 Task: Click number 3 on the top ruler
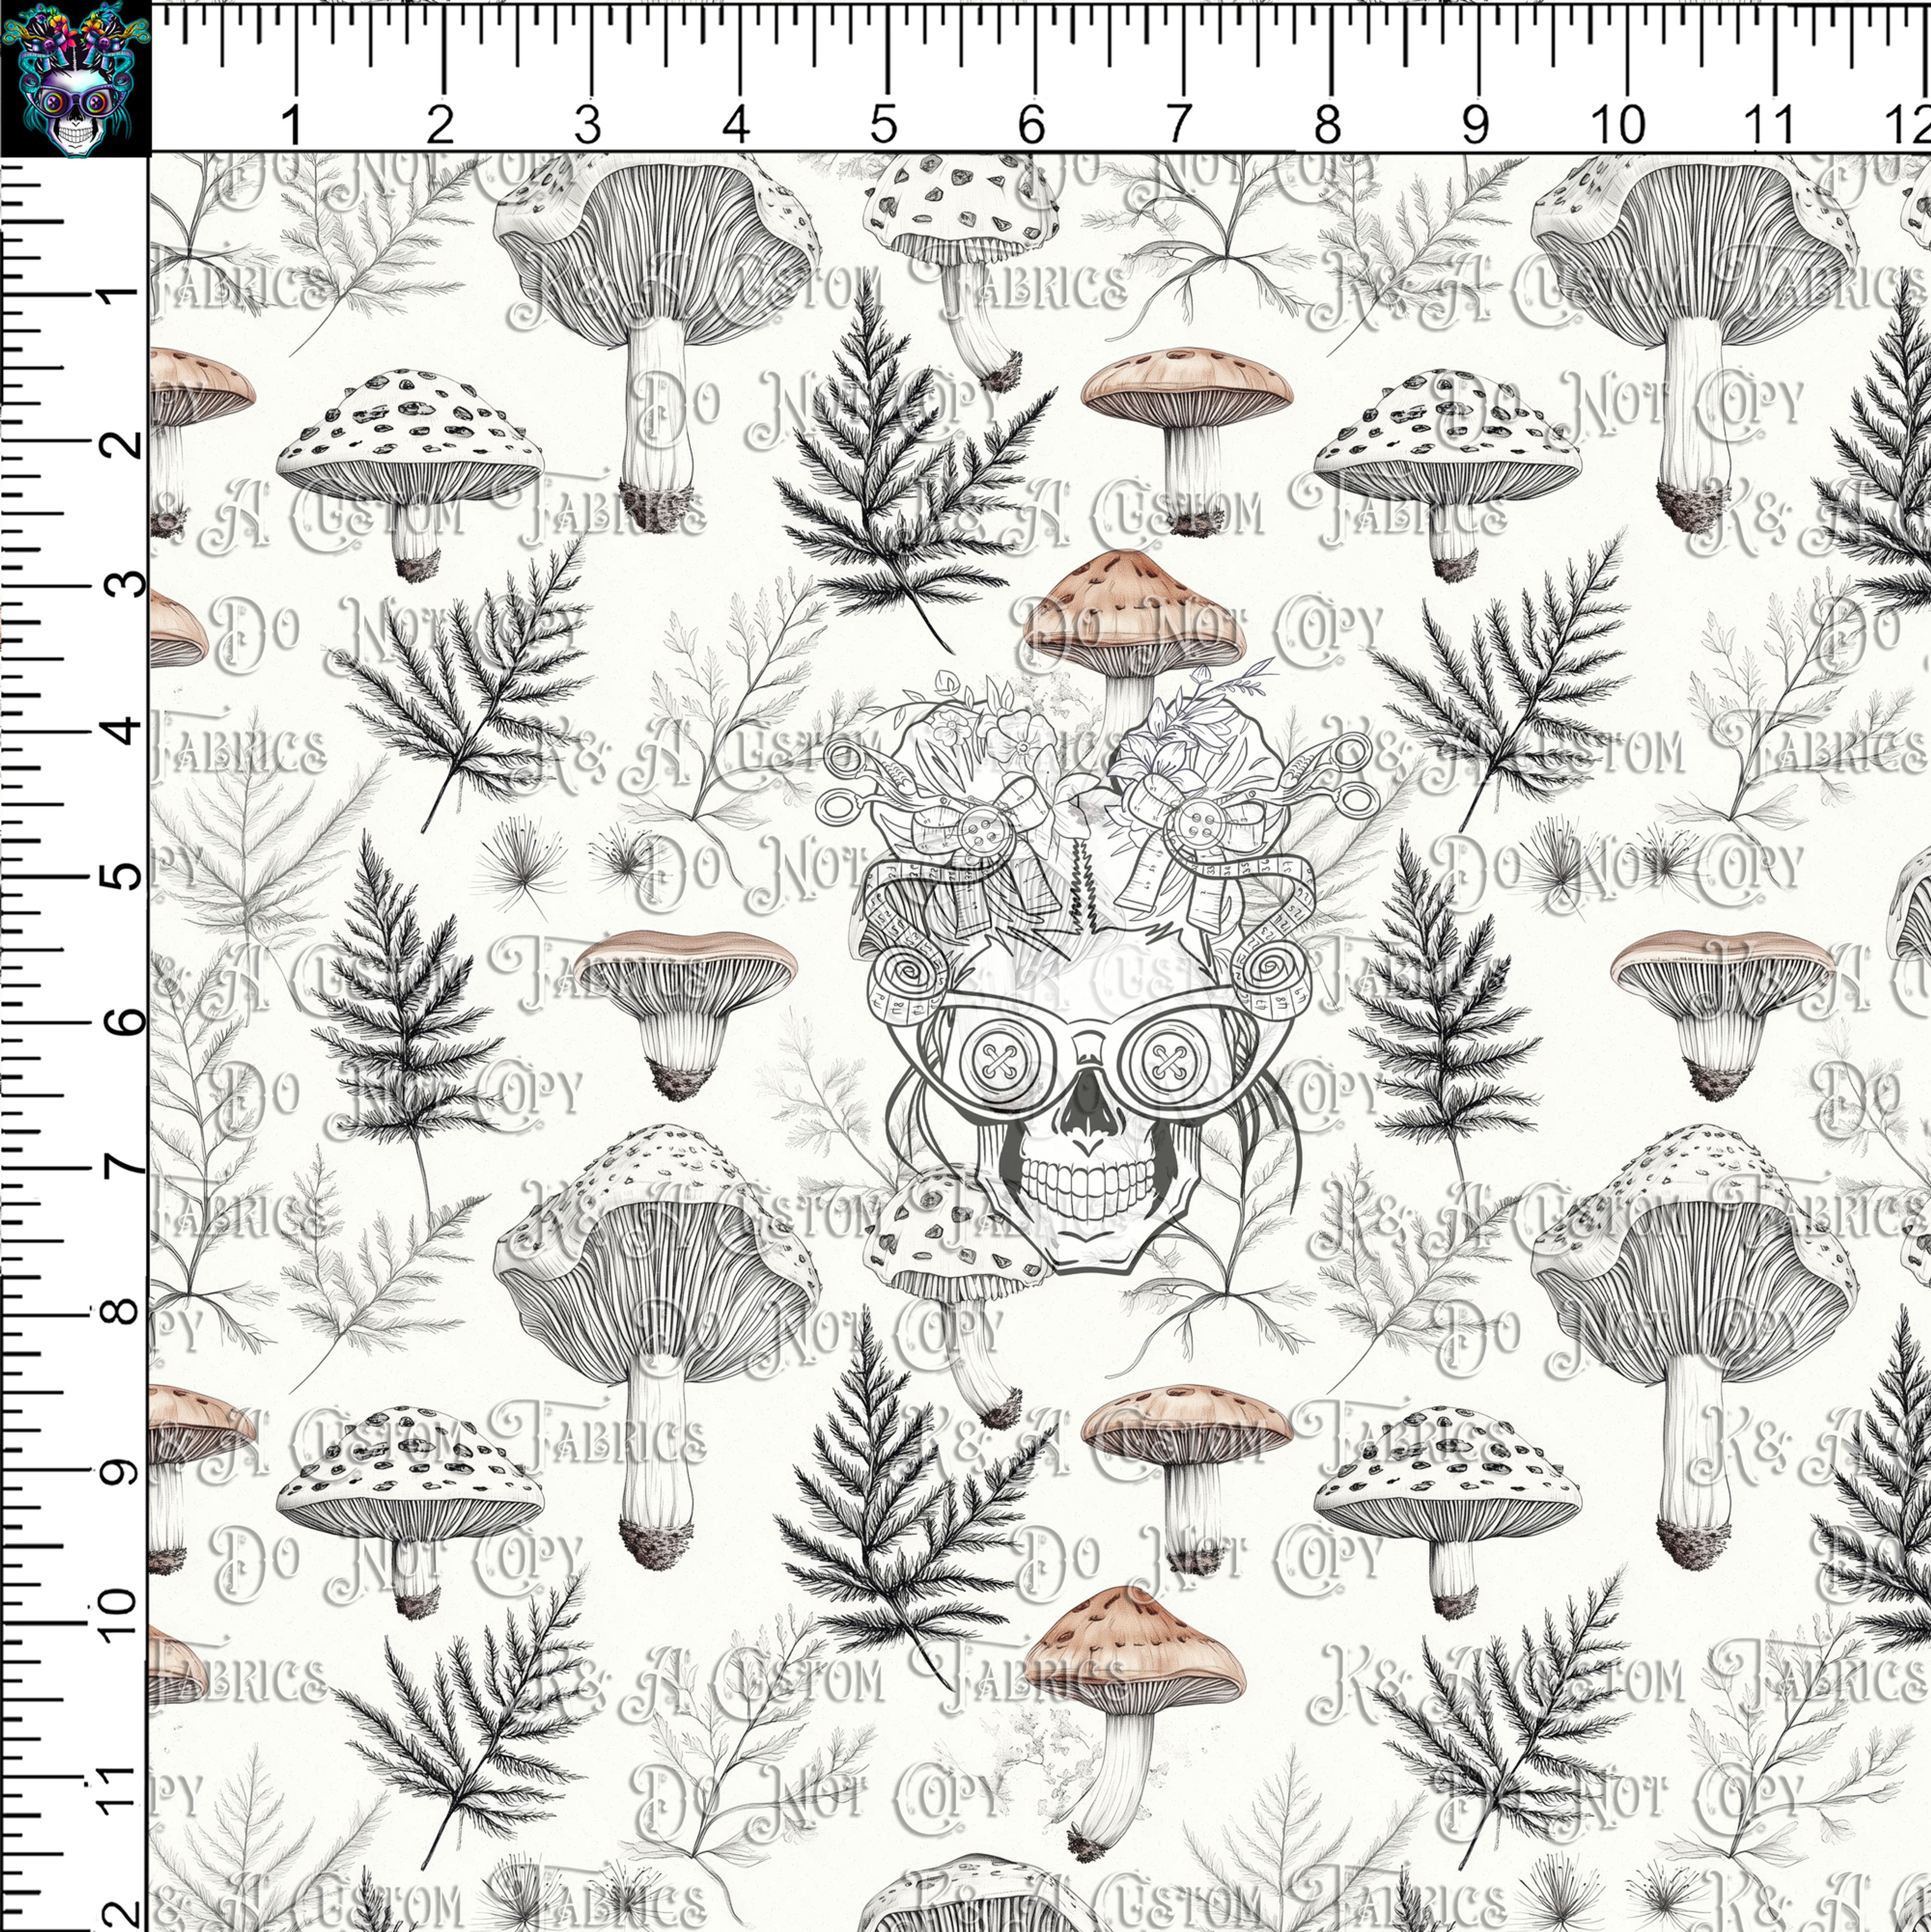(x=588, y=125)
